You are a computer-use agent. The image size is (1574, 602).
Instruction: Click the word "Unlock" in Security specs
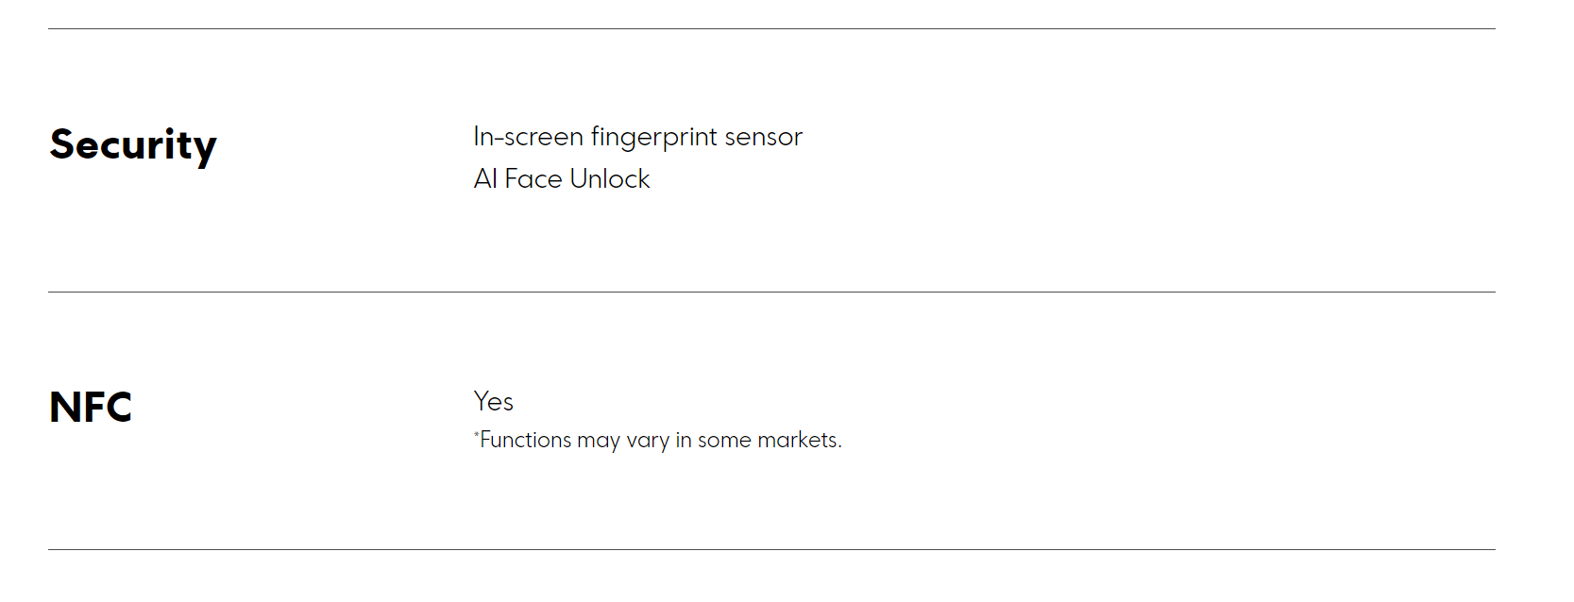click(610, 179)
